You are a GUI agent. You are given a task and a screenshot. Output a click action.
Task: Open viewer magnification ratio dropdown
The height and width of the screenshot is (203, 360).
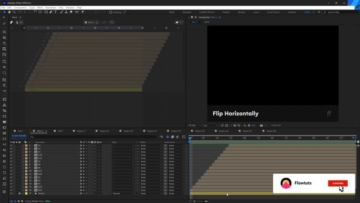[193, 125]
